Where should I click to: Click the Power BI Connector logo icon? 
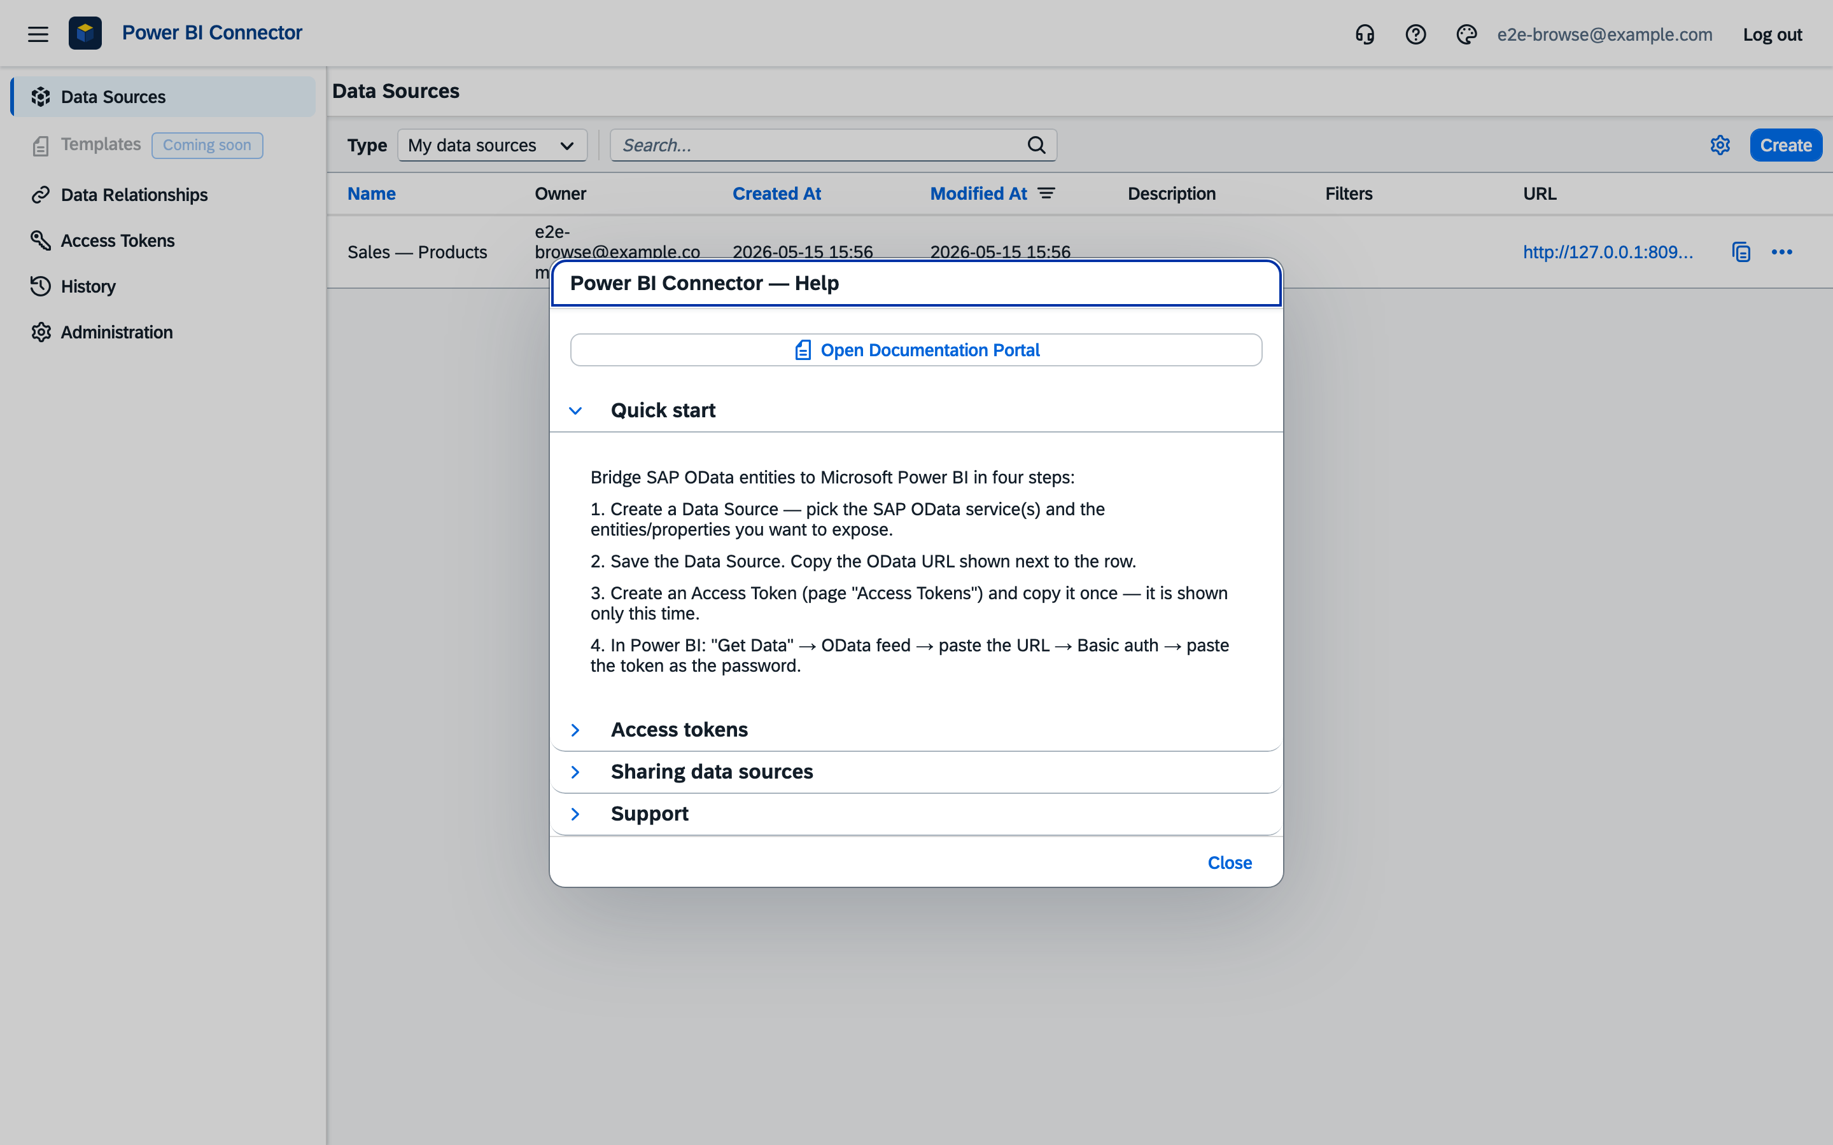(x=85, y=33)
